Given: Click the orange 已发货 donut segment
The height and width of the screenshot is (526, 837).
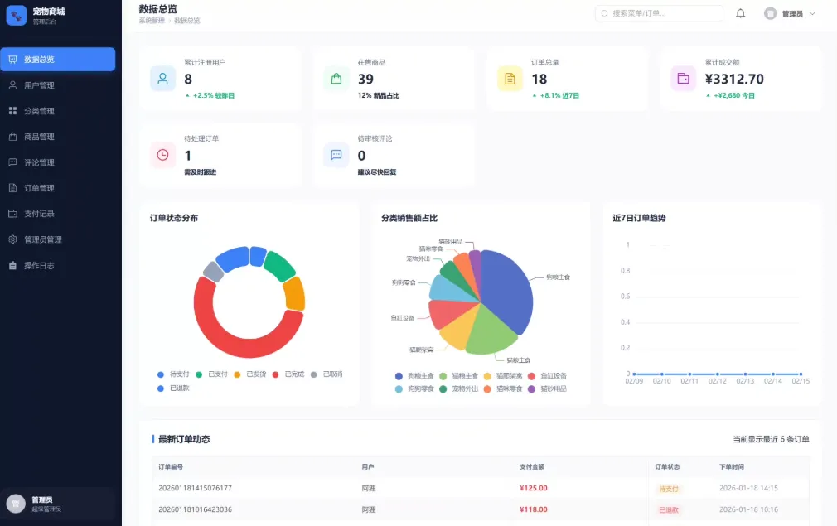Looking at the screenshot, I should (x=295, y=293).
